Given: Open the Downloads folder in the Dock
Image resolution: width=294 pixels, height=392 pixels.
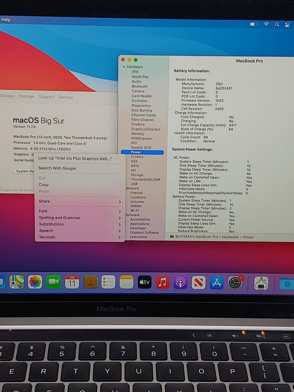Looking at the screenshot, I should (x=286, y=284).
